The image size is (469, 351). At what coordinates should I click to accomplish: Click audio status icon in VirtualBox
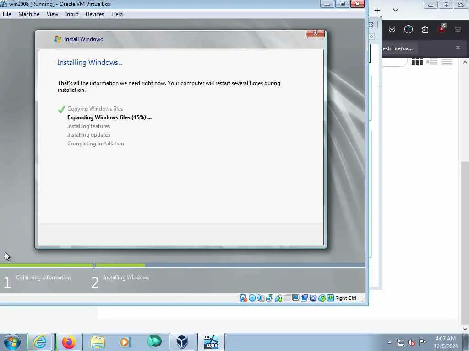261,298
